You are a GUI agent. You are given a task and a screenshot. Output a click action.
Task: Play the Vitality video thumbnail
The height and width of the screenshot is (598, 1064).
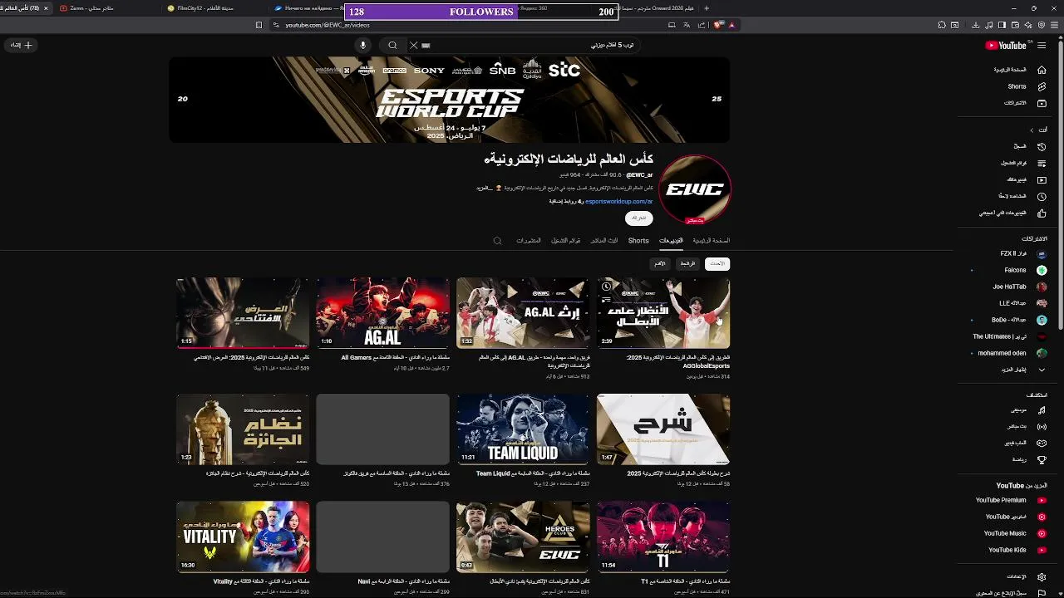point(243,537)
